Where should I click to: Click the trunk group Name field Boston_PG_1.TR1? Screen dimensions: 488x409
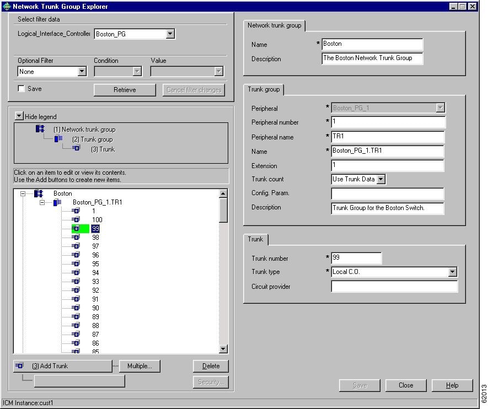point(388,151)
